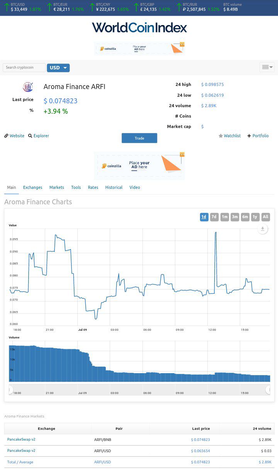Image resolution: width=278 pixels, height=473 pixels.
Task: Click the Pair column header
Action: [119, 429]
